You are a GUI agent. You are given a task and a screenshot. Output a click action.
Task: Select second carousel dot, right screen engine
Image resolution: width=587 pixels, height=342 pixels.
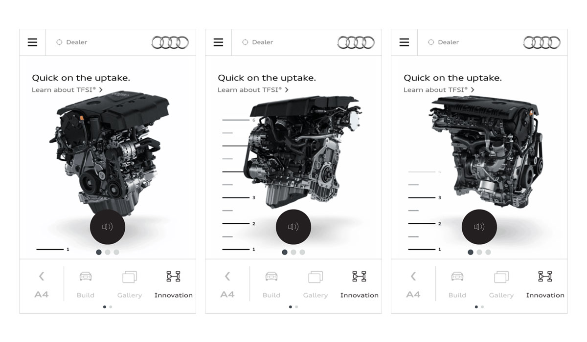coord(479,253)
